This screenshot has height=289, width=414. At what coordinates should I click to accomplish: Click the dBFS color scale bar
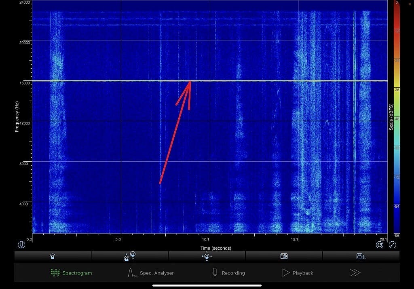[x=397, y=117]
